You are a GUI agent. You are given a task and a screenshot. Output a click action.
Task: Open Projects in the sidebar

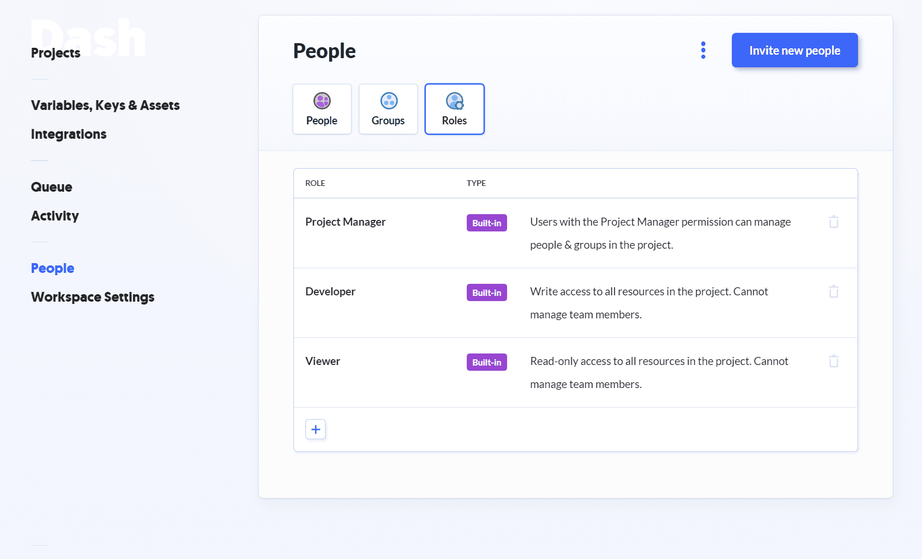[x=55, y=53]
